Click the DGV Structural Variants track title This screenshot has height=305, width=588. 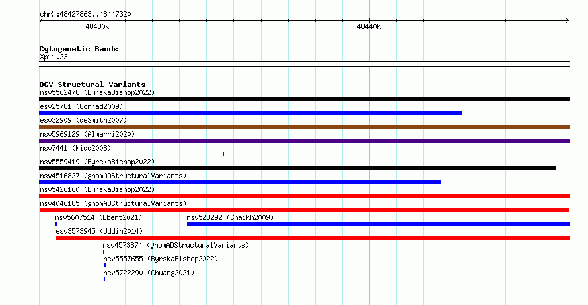(92, 85)
